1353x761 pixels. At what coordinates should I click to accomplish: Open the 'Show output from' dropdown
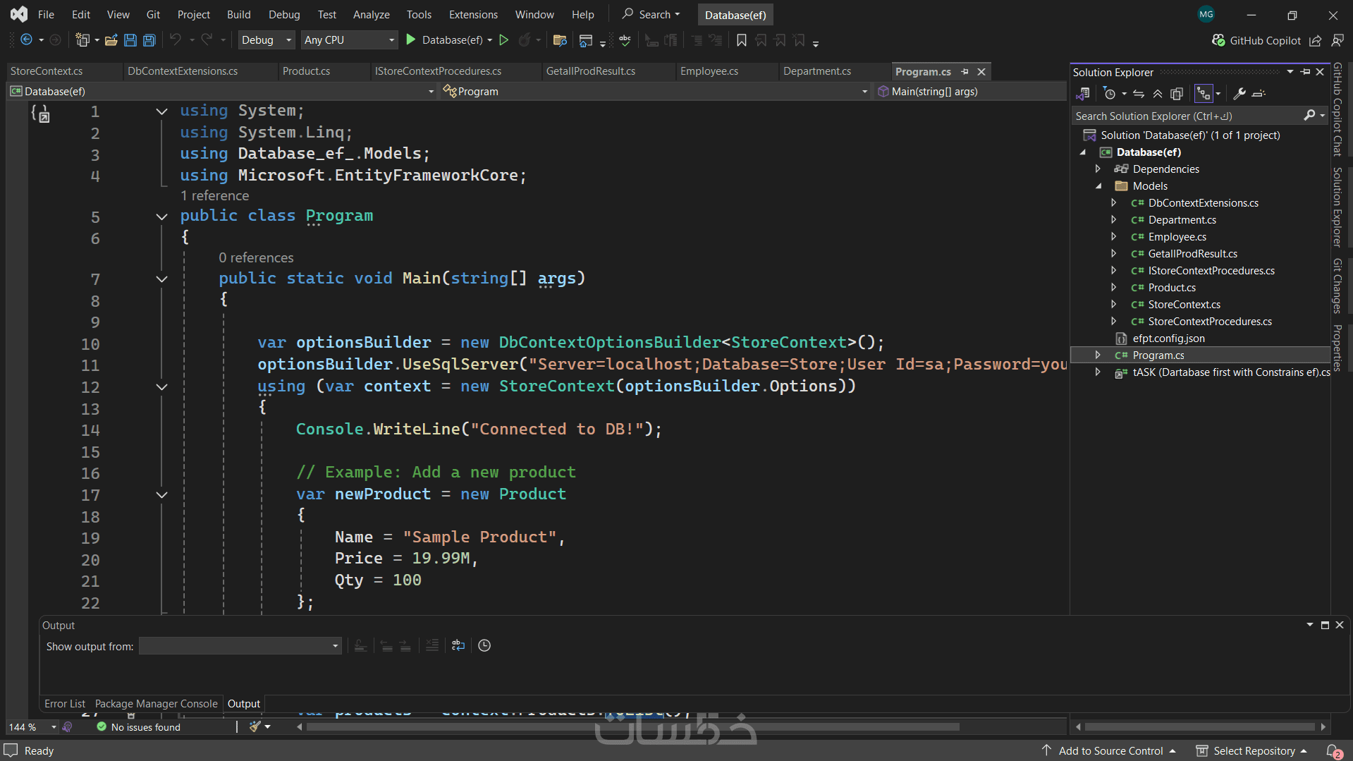[240, 646]
